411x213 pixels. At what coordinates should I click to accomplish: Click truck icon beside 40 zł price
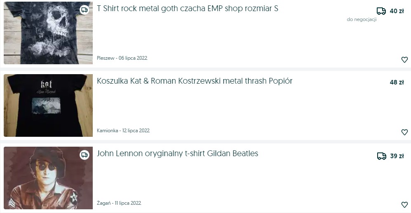pos(381,11)
